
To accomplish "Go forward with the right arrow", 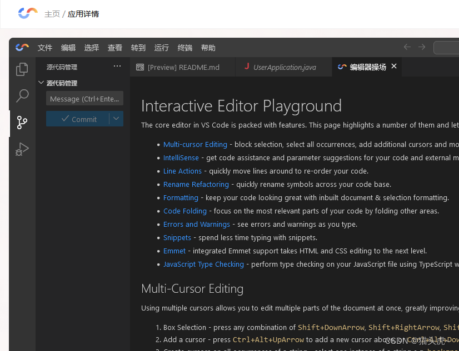I will 422,47.
